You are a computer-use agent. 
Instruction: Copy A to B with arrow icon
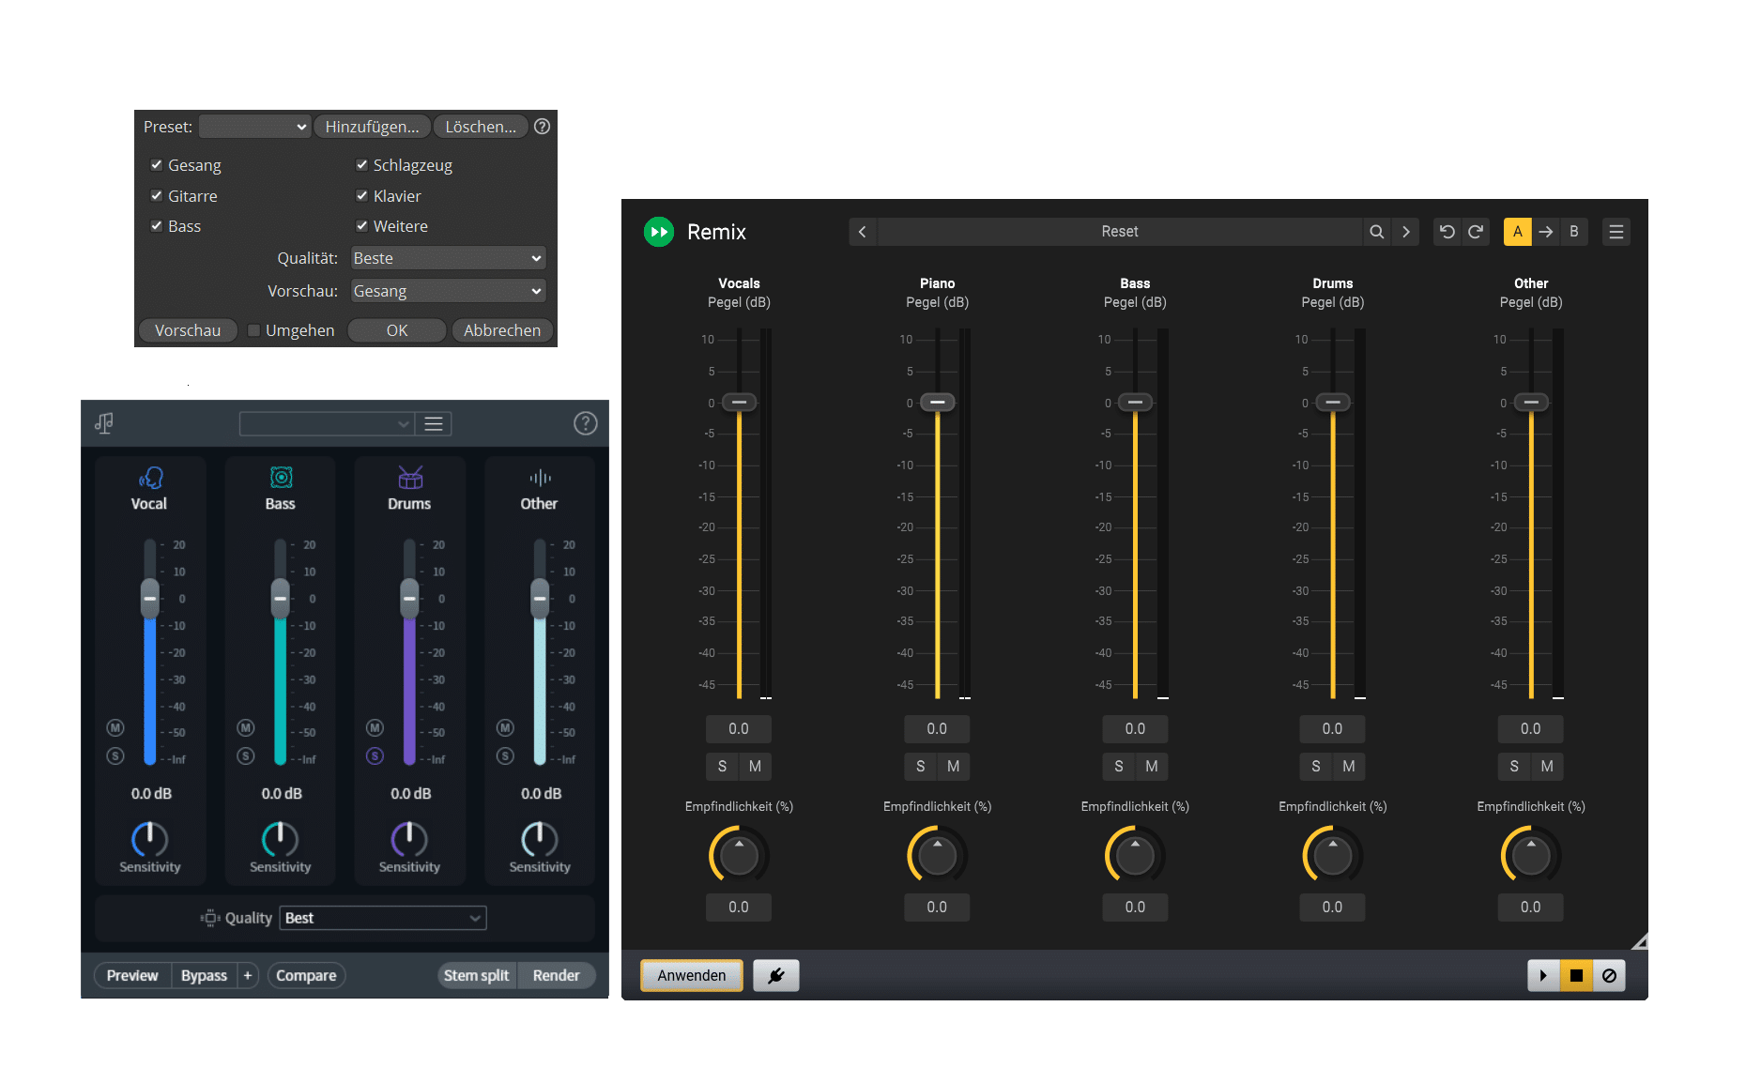pyautogui.click(x=1546, y=232)
